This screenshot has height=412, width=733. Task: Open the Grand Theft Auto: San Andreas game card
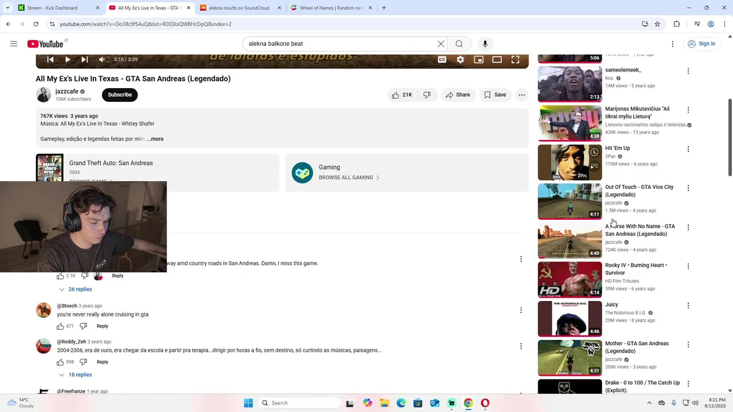[157, 168]
